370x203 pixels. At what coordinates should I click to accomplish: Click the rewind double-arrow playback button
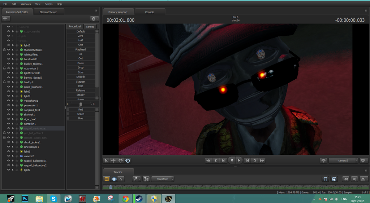(x=208, y=160)
